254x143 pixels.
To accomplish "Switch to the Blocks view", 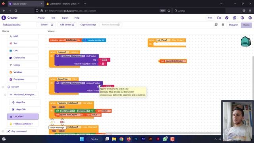I will (246, 25).
